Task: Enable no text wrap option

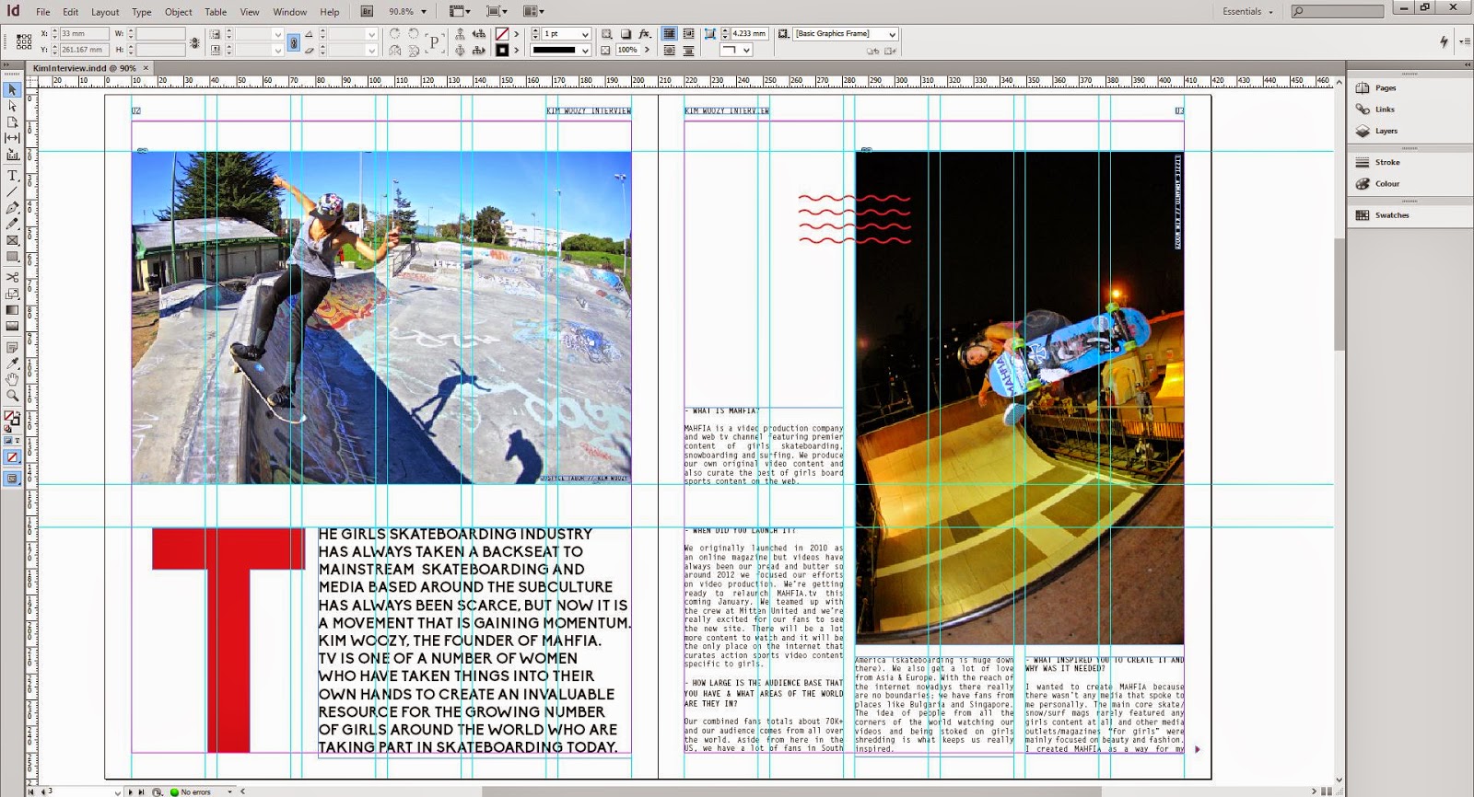Action: [670, 34]
